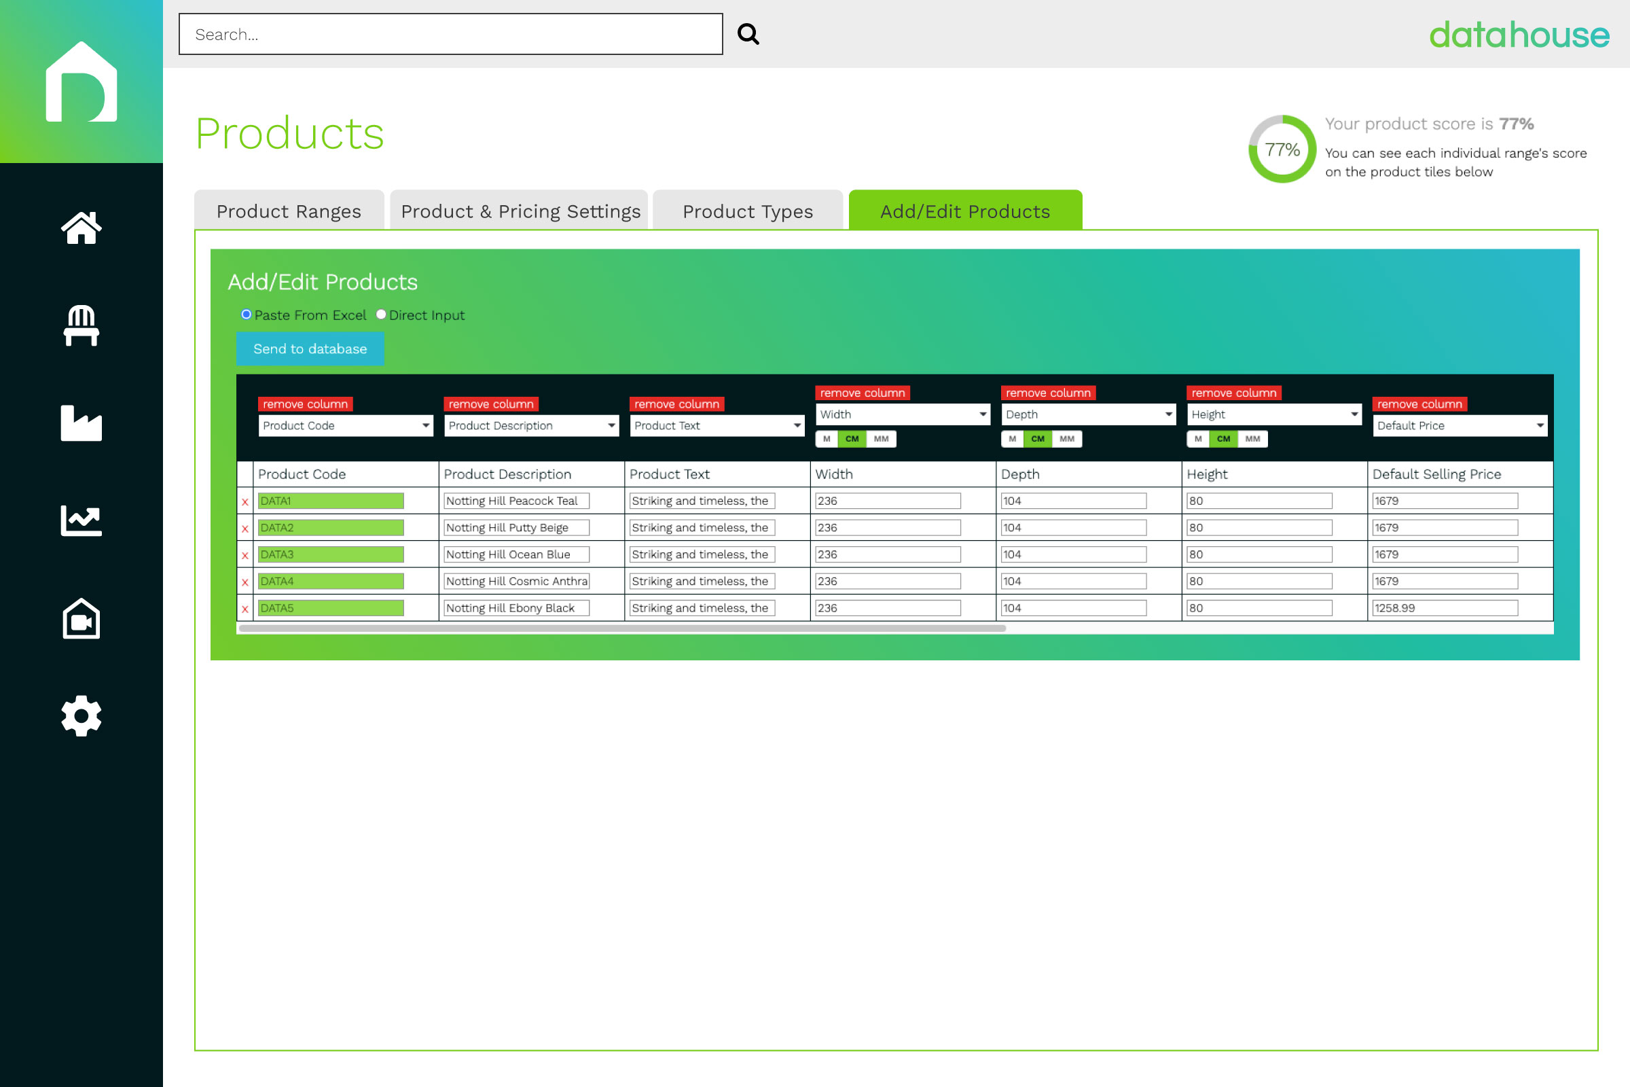Set Width unit to MM
1630x1087 pixels.
coord(882,439)
